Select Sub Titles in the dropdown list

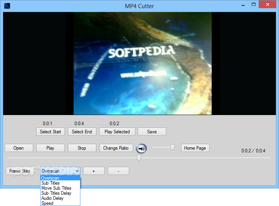click(60, 183)
